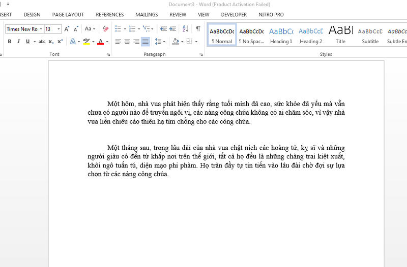The width and height of the screenshot is (407, 267).
Task: Place cursor at 'Một tháng sau' paragraph
Action: (216, 161)
